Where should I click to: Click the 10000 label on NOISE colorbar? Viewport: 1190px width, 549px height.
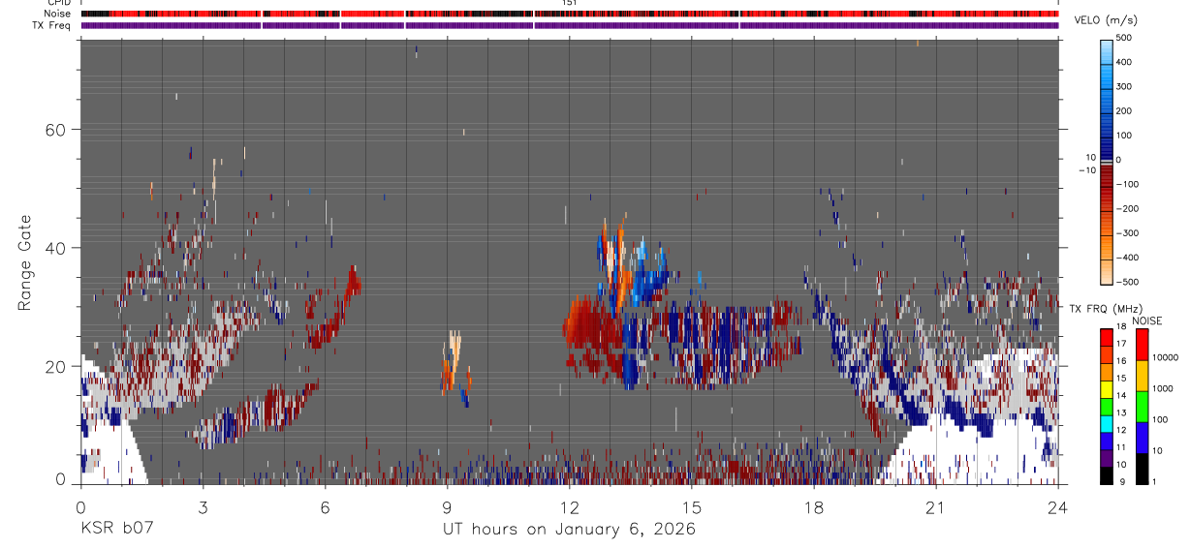click(1164, 358)
